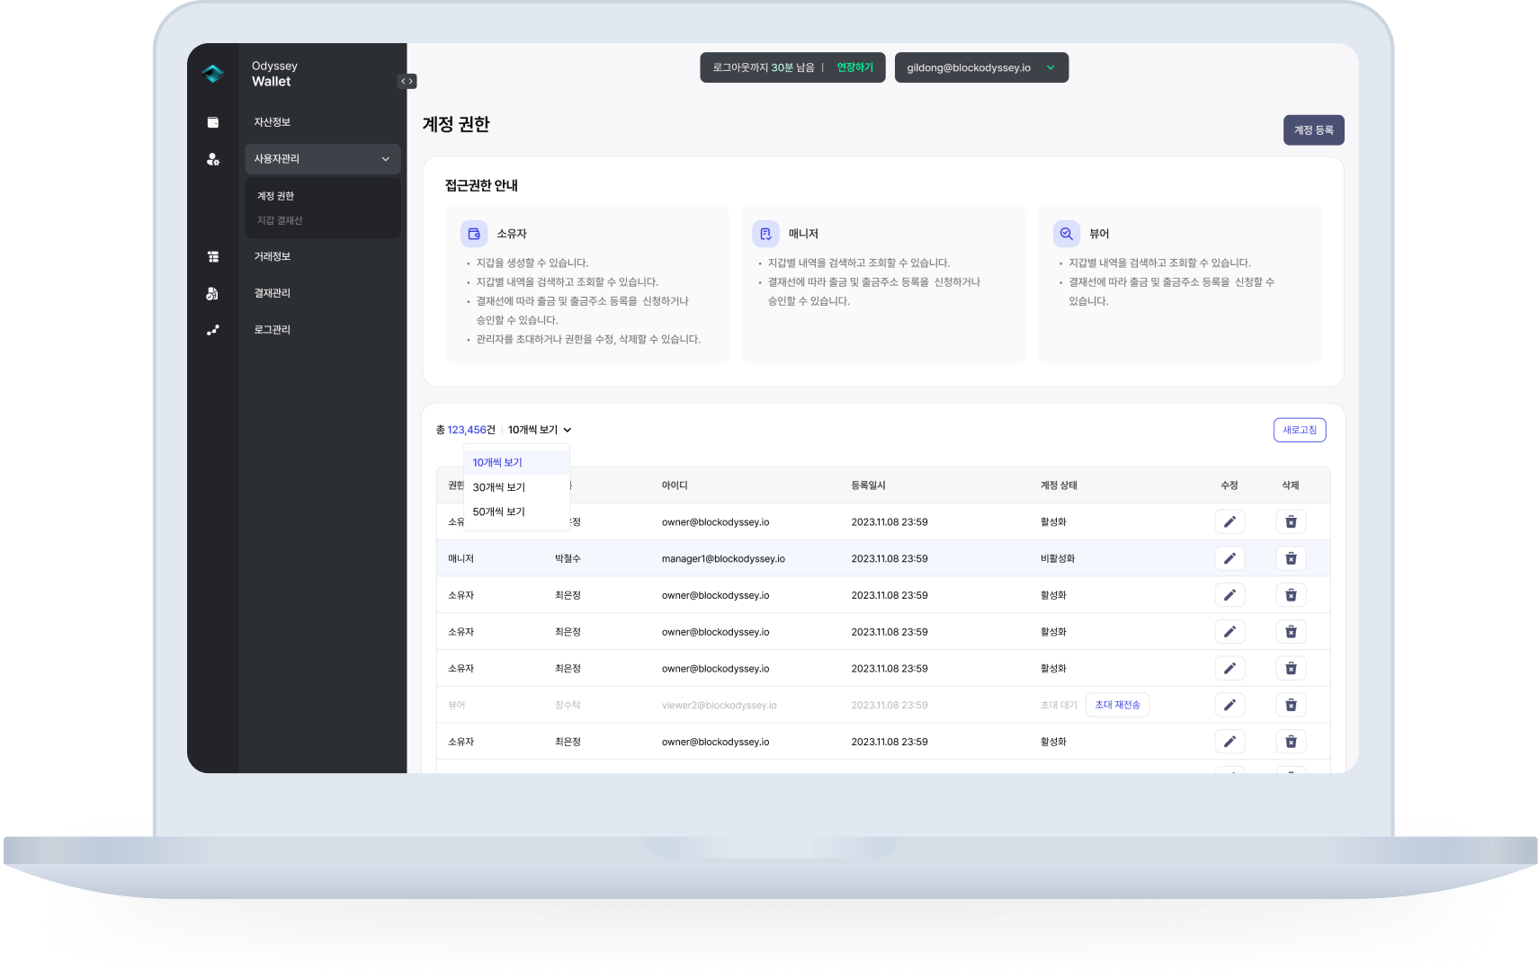Click the 소유자 card wallet icon

pyautogui.click(x=474, y=233)
